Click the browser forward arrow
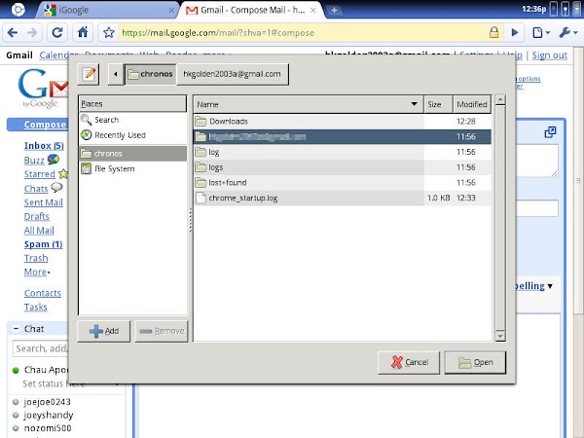This screenshot has height=438, width=584. point(32,33)
